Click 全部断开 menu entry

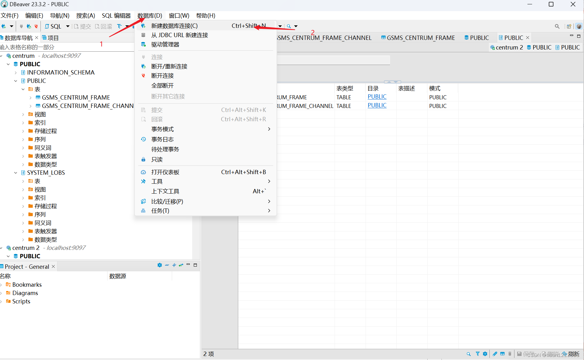(x=205, y=86)
